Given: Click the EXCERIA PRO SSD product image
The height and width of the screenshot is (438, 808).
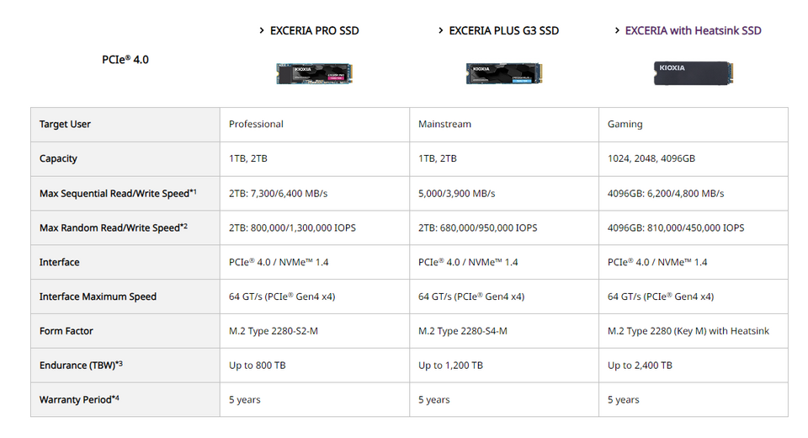Looking at the screenshot, I should coord(314,74).
